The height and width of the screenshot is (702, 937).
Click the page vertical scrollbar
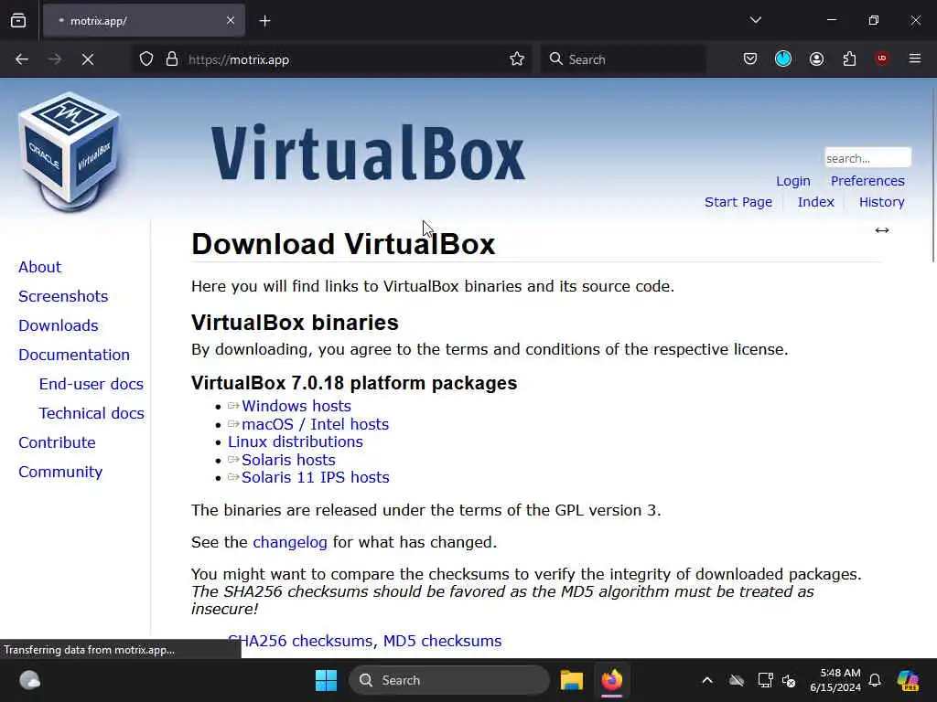click(x=932, y=173)
